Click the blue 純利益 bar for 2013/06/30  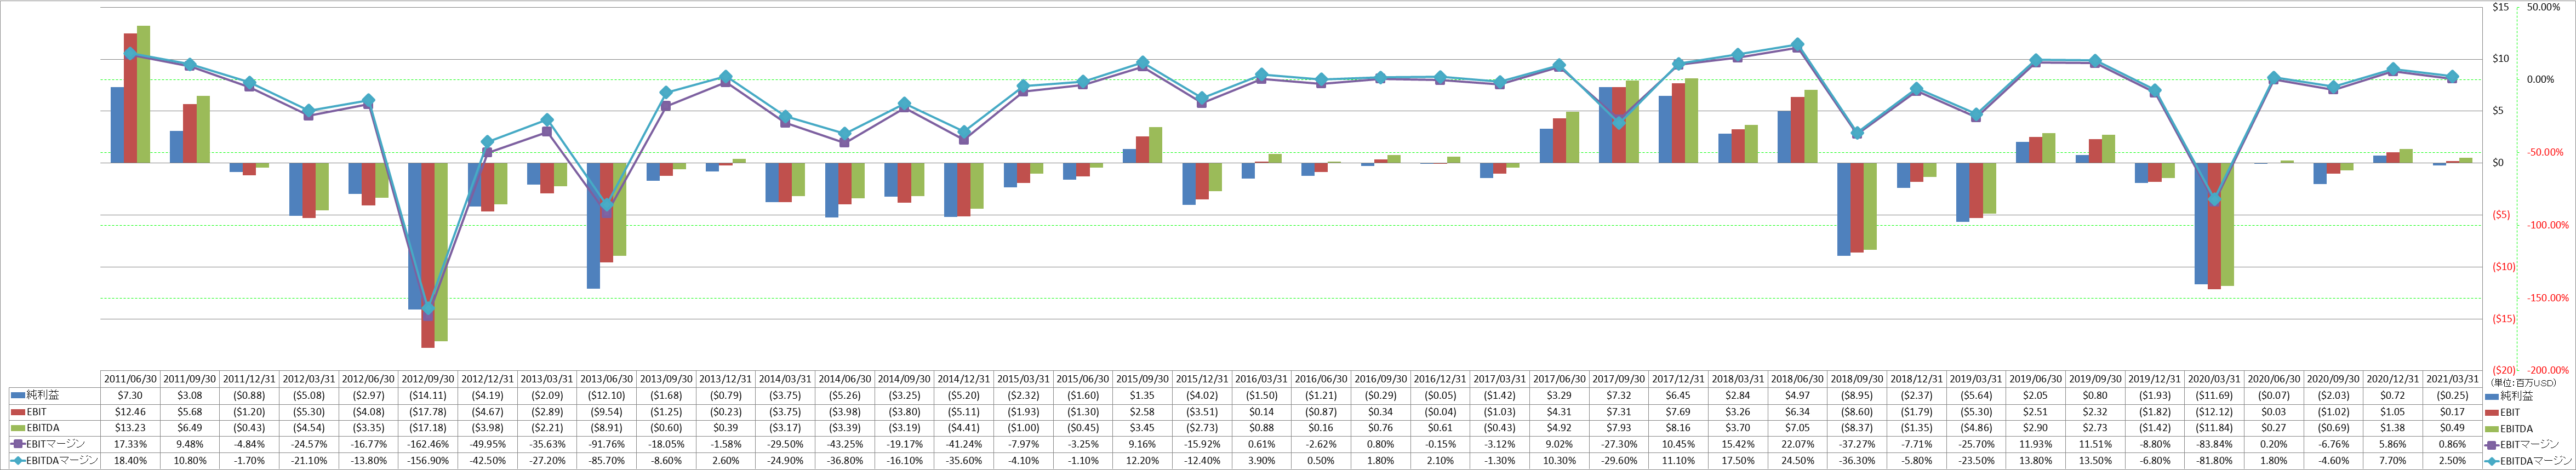tap(593, 226)
